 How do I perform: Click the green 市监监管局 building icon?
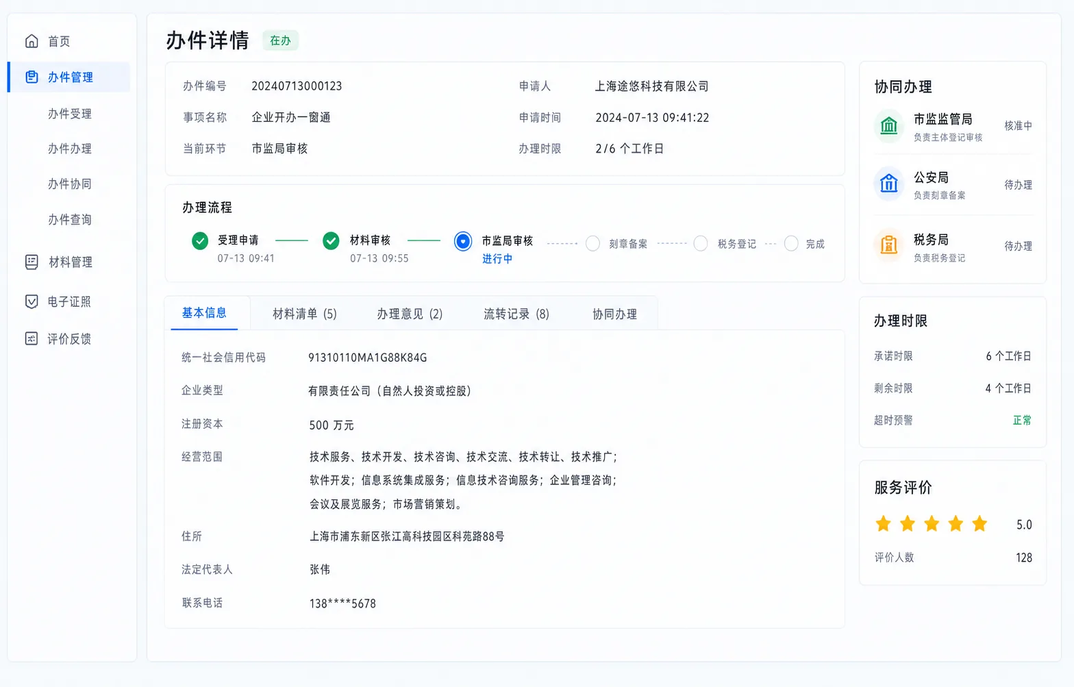[889, 125]
